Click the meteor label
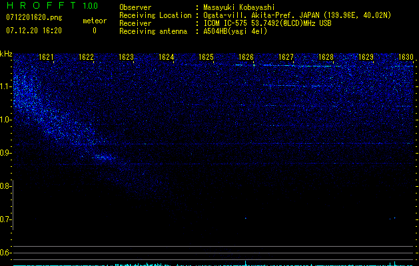 95,21
